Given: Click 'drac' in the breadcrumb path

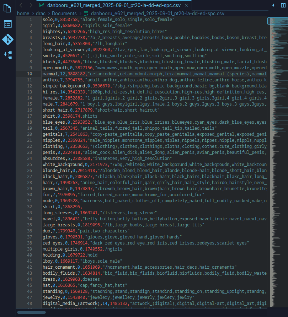Looking at the screenshot, I should coord(41,14).
